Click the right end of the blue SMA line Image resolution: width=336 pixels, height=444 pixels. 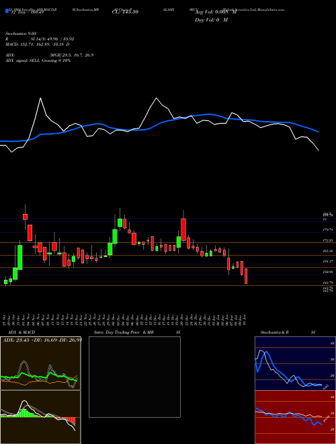(319, 132)
